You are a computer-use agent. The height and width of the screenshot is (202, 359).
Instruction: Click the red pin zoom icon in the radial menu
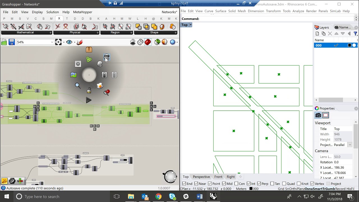(x=107, y=92)
